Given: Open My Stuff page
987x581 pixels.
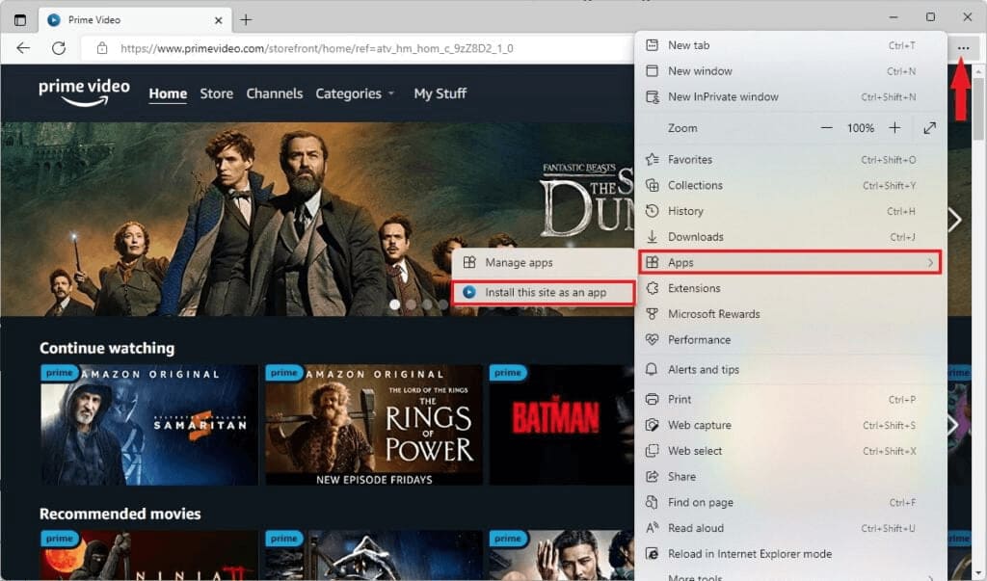Looking at the screenshot, I should 440,93.
